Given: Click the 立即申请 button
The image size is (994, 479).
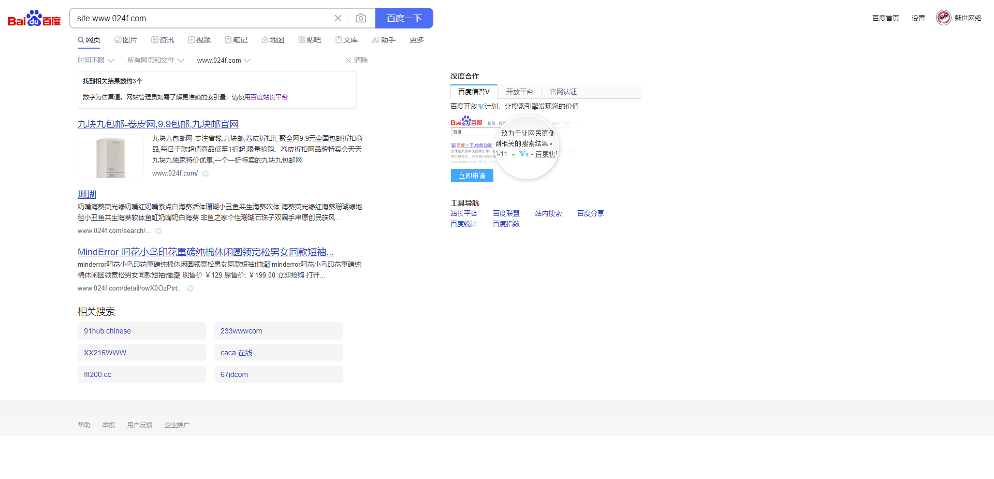Looking at the screenshot, I should (472, 176).
